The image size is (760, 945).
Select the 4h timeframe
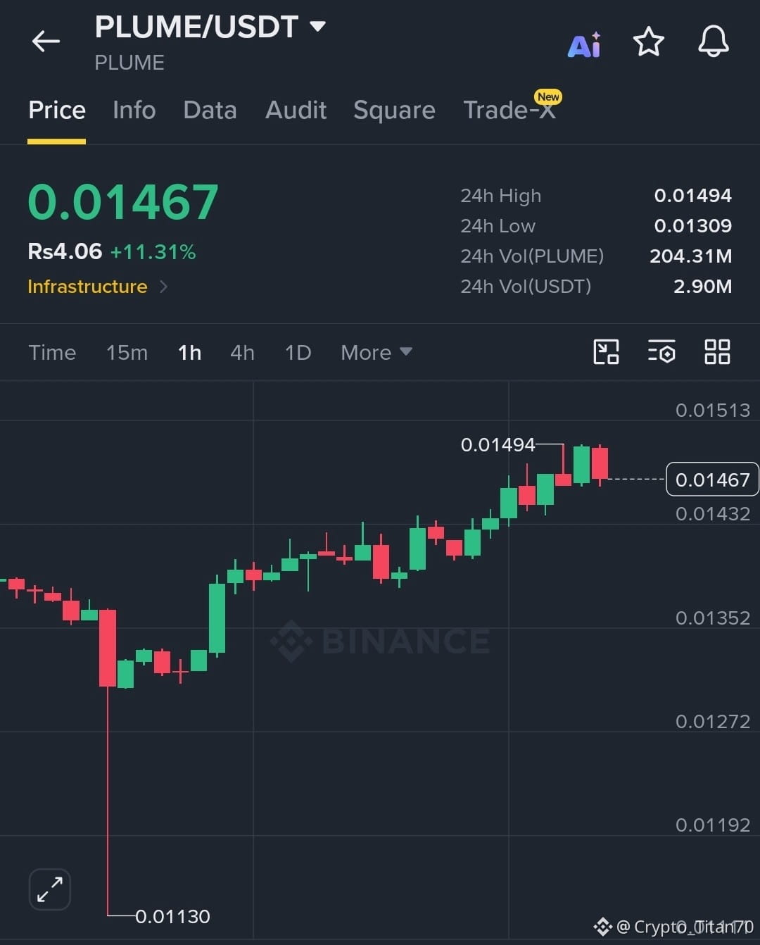click(242, 352)
